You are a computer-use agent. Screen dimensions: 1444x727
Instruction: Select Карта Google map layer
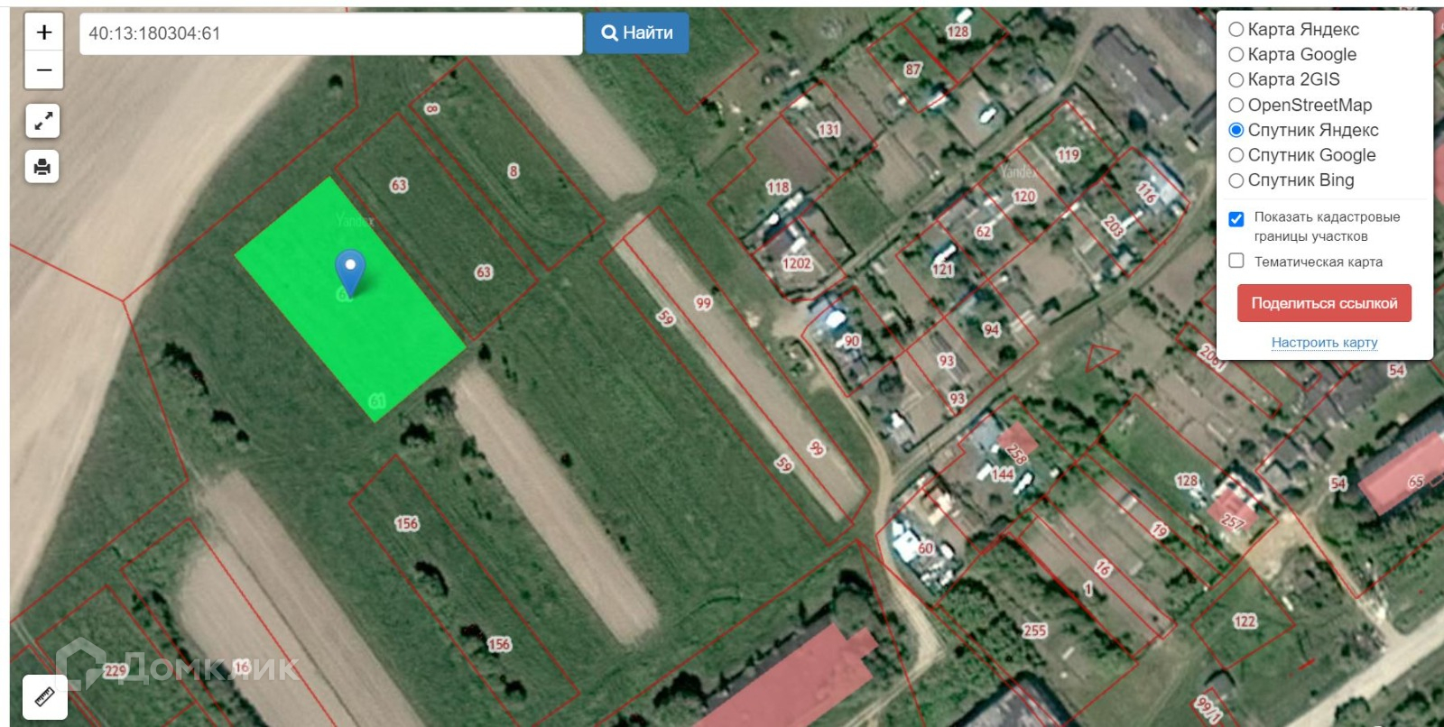pyautogui.click(x=1292, y=54)
